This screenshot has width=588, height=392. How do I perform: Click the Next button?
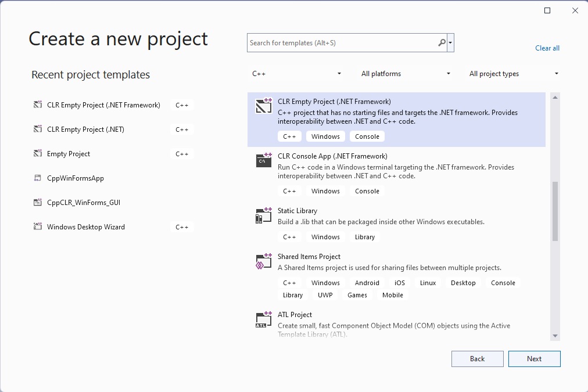535,359
